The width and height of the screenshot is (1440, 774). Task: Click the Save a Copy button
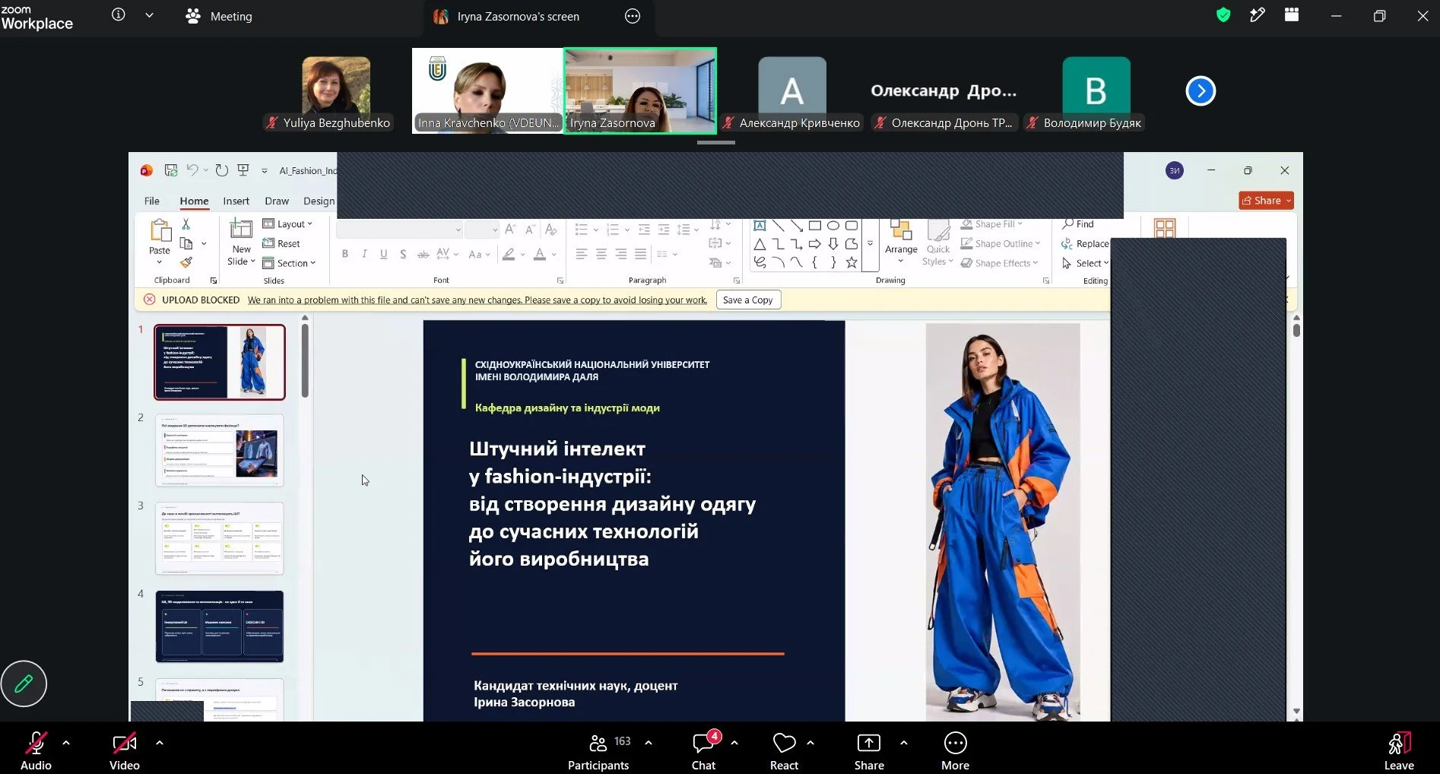tap(748, 300)
